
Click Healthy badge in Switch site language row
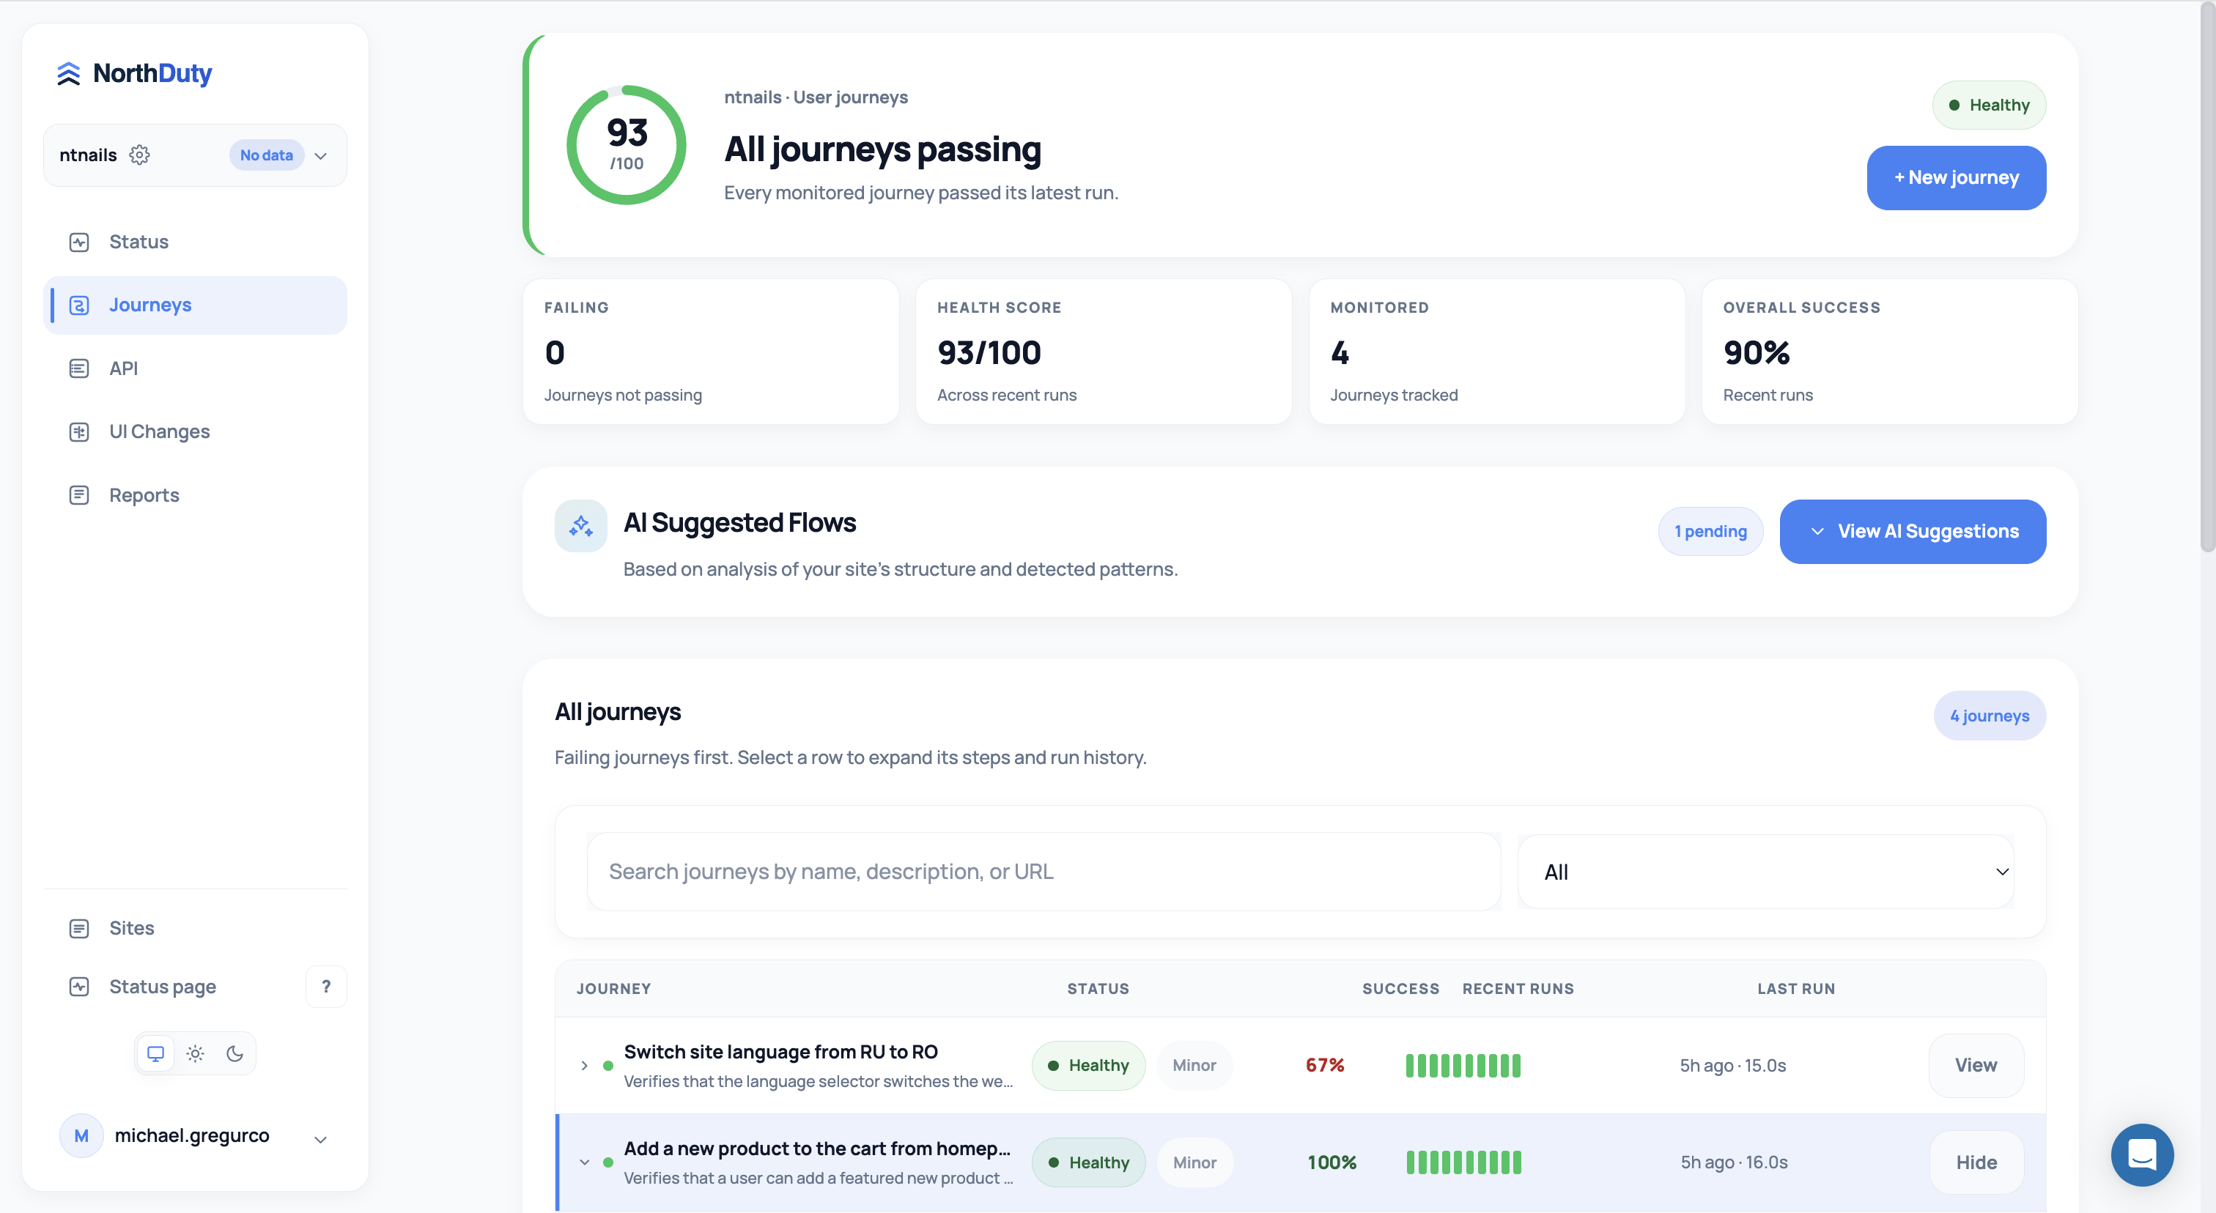(1089, 1066)
